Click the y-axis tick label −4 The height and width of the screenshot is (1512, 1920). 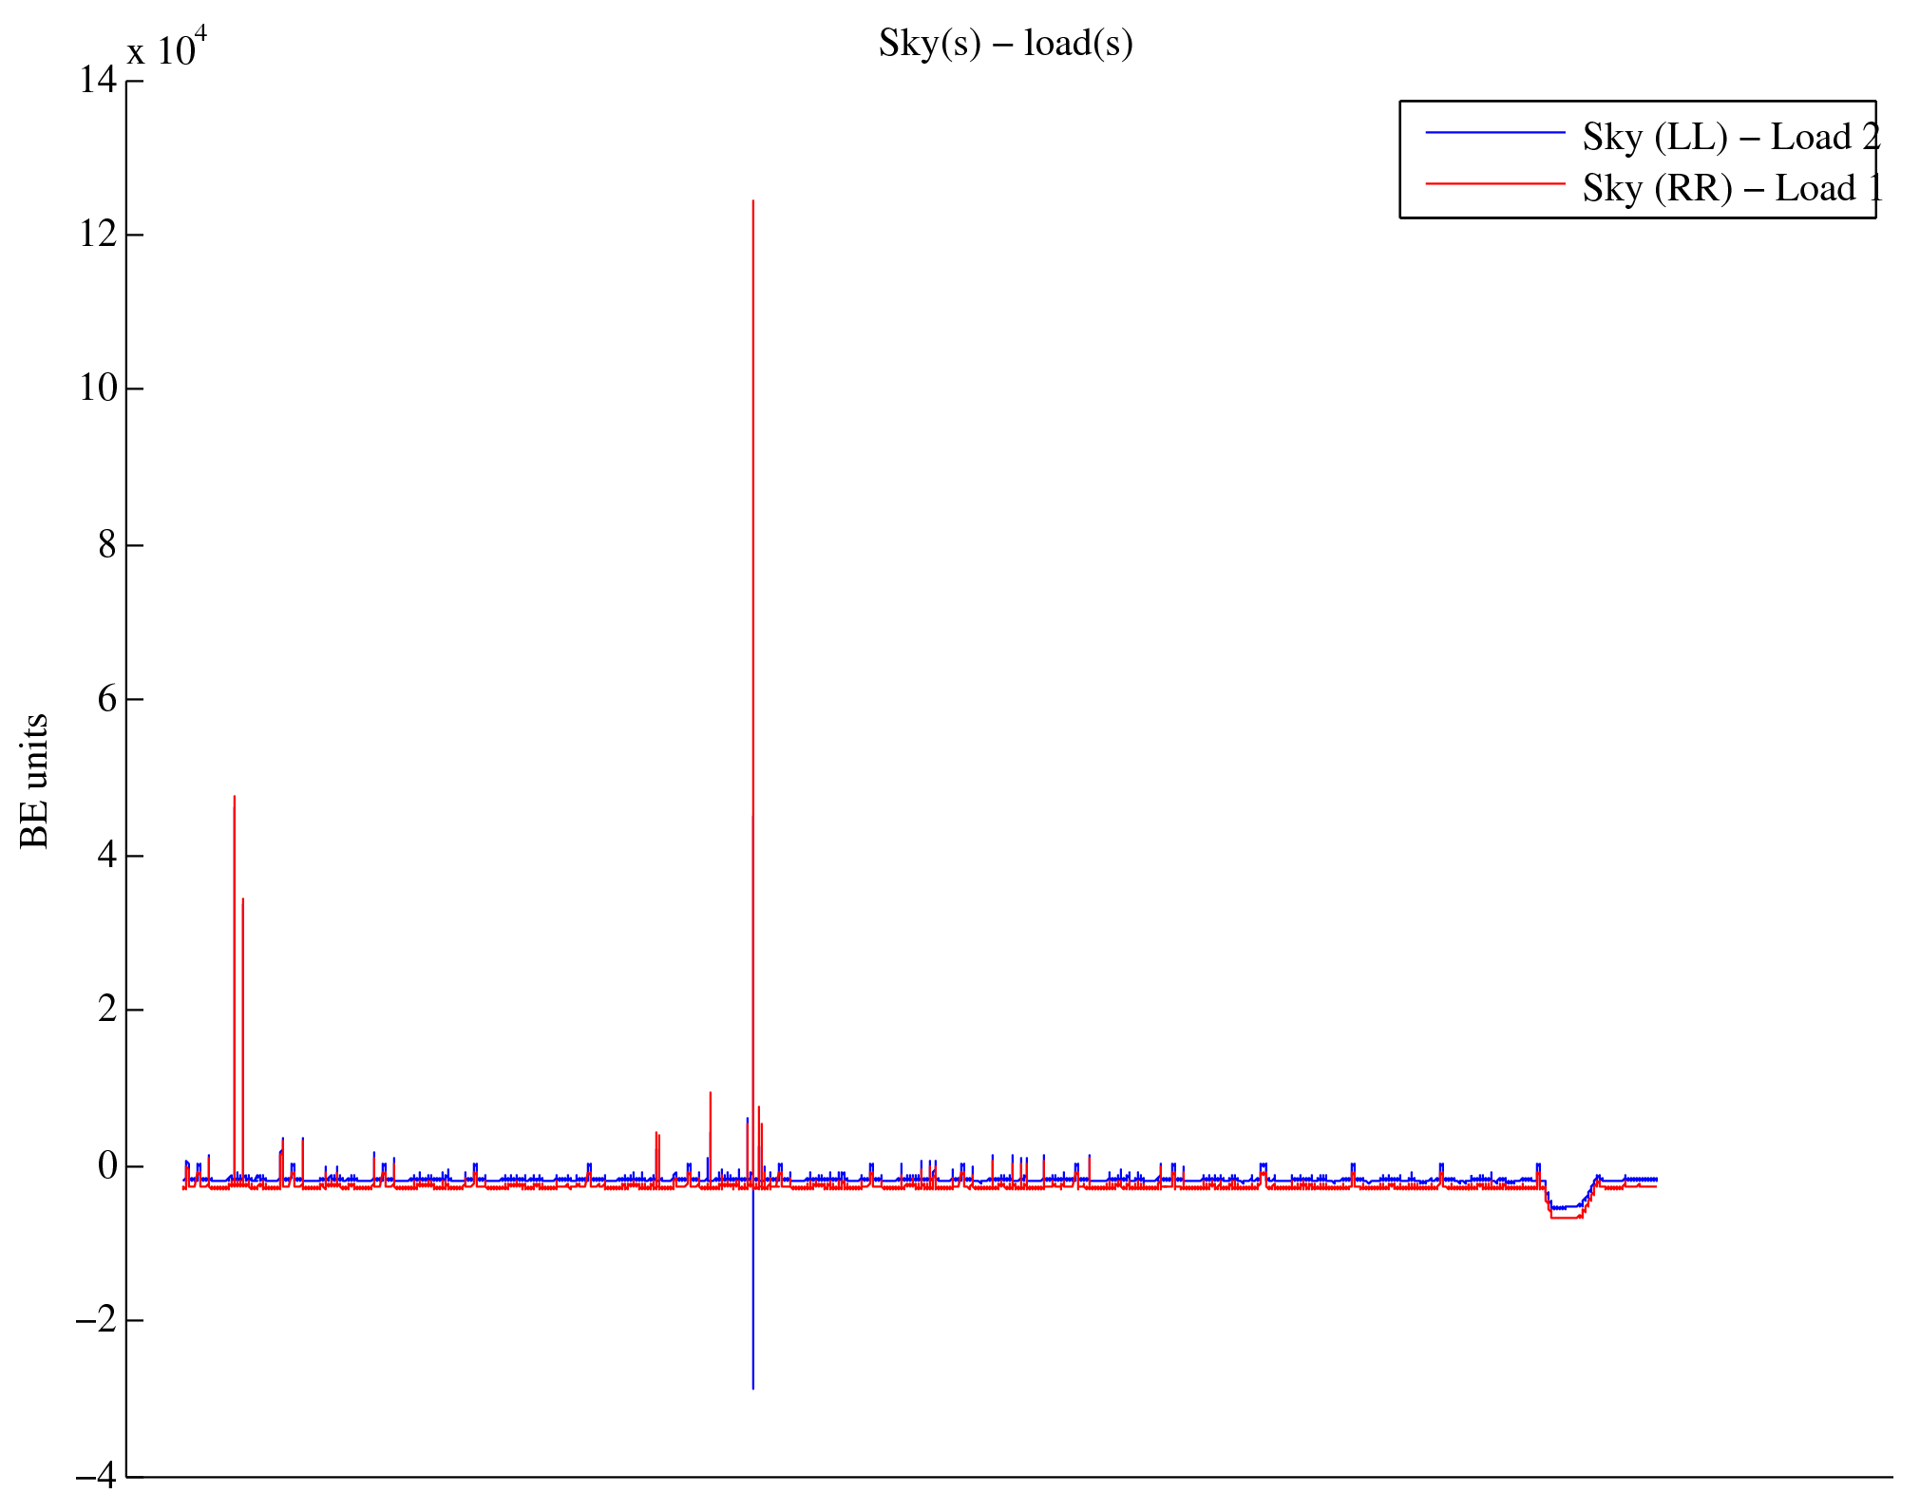[96, 1476]
